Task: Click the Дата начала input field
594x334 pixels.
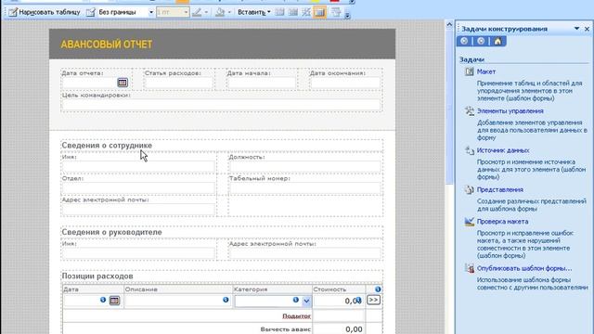Action: pyautogui.click(x=262, y=83)
